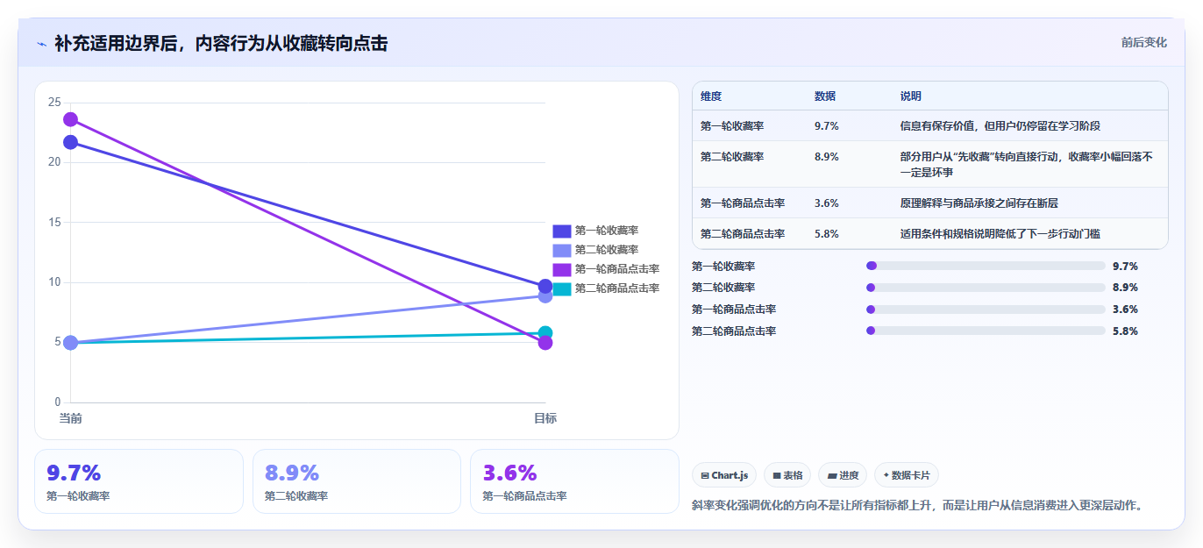The height and width of the screenshot is (548, 1203).
Task: Click the 第一轮商品点击率 progress bar
Action: click(986, 310)
